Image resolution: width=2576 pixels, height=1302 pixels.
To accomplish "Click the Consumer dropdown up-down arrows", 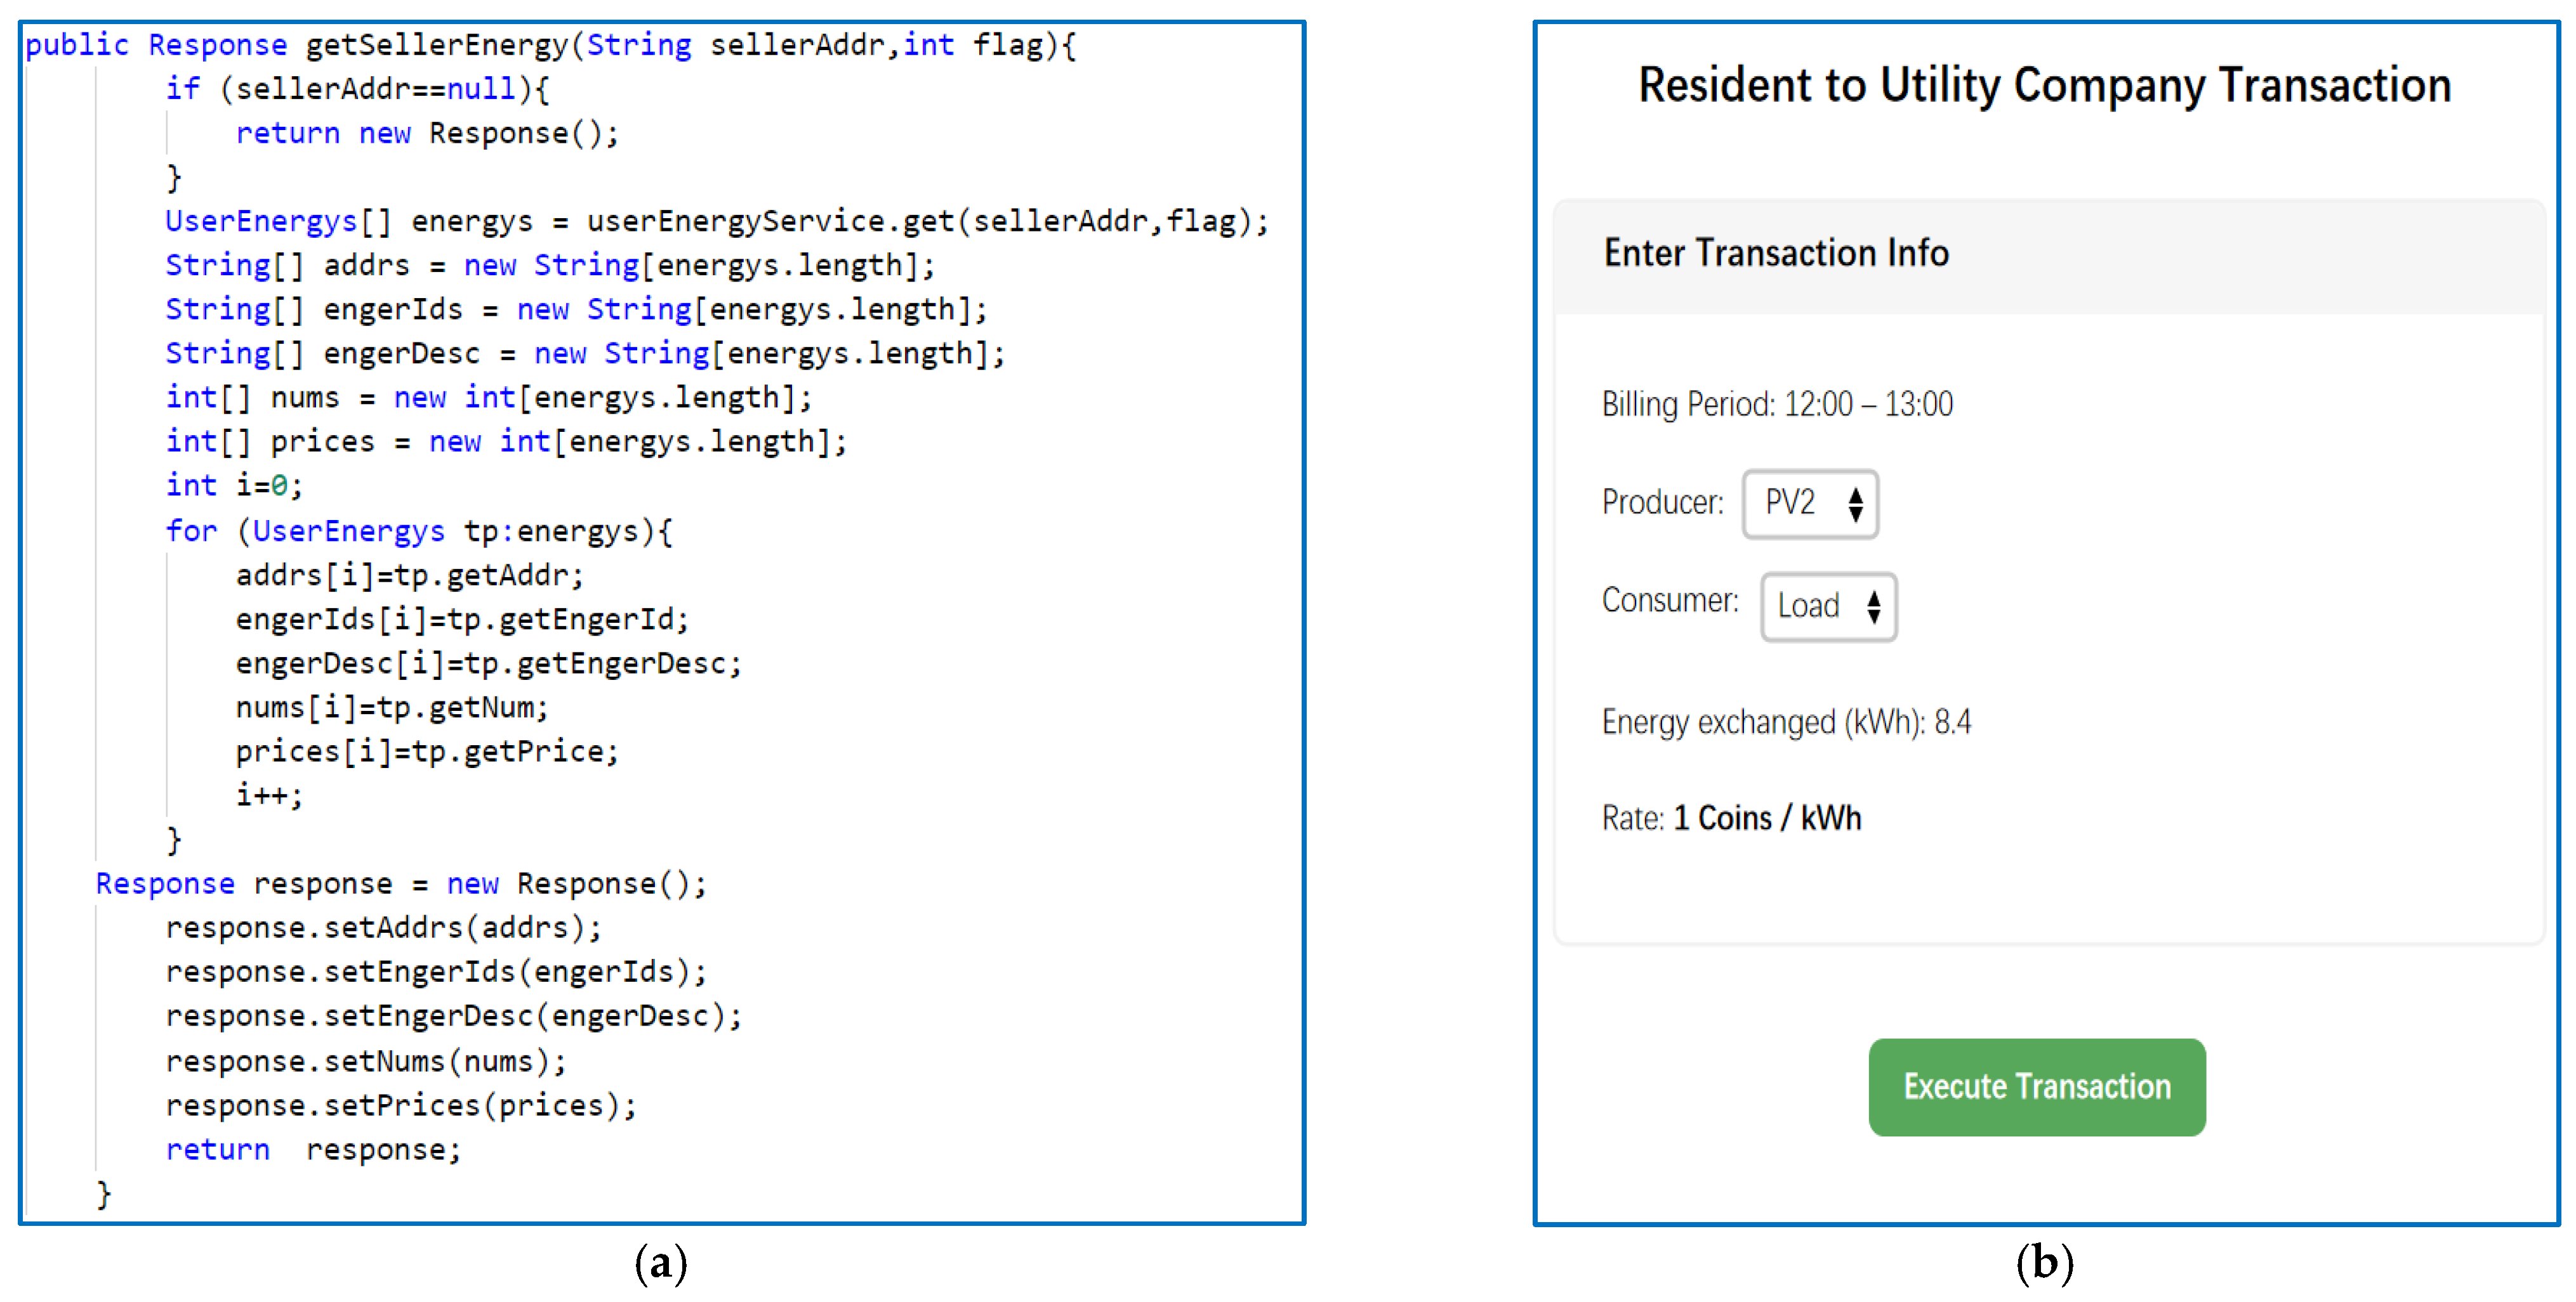I will pyautogui.click(x=1873, y=606).
